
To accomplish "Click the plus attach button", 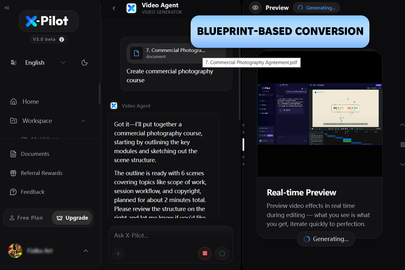I will (118, 253).
